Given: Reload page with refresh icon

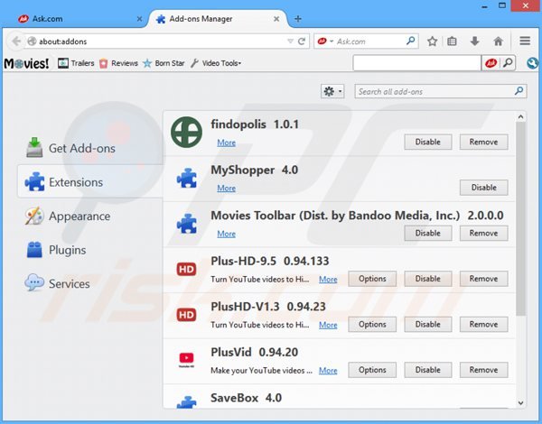Looking at the screenshot, I should point(302,41).
